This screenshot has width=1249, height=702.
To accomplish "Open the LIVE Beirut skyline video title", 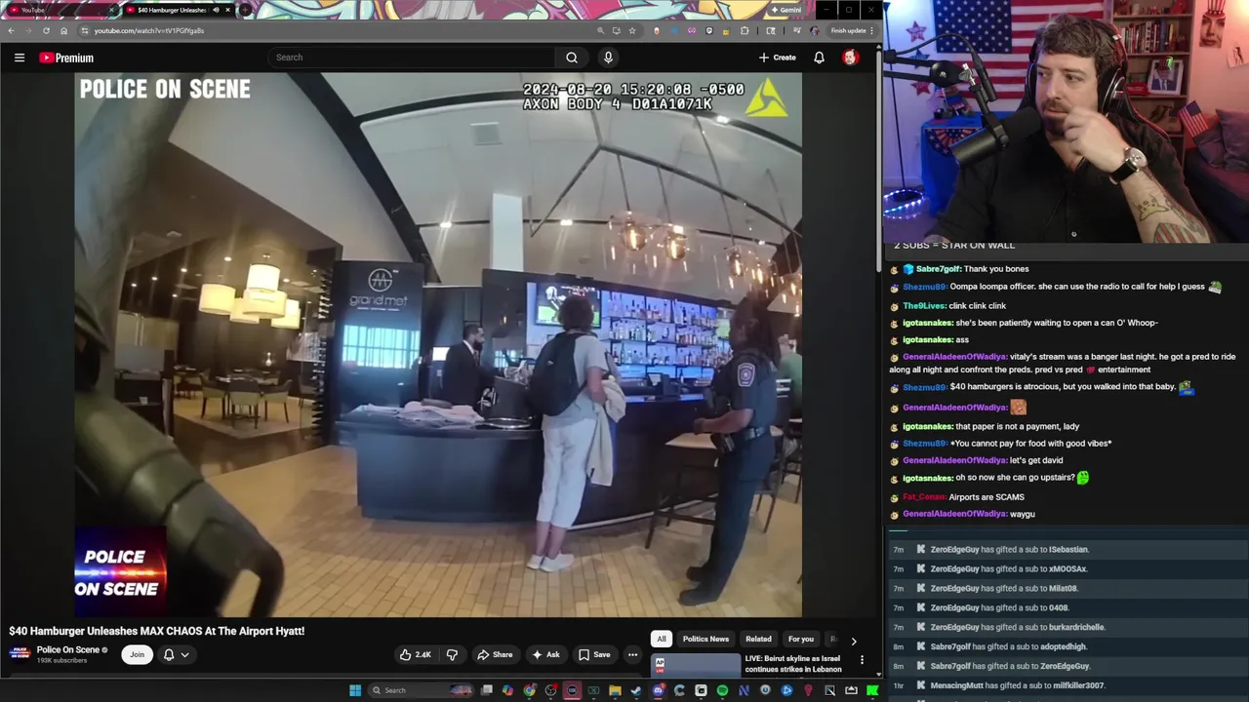I will tap(792, 664).
